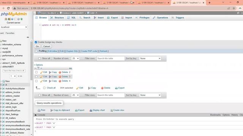This screenshot has width=243, height=136.
Task: Open the navigation page number dropdown
Action: 13,76
